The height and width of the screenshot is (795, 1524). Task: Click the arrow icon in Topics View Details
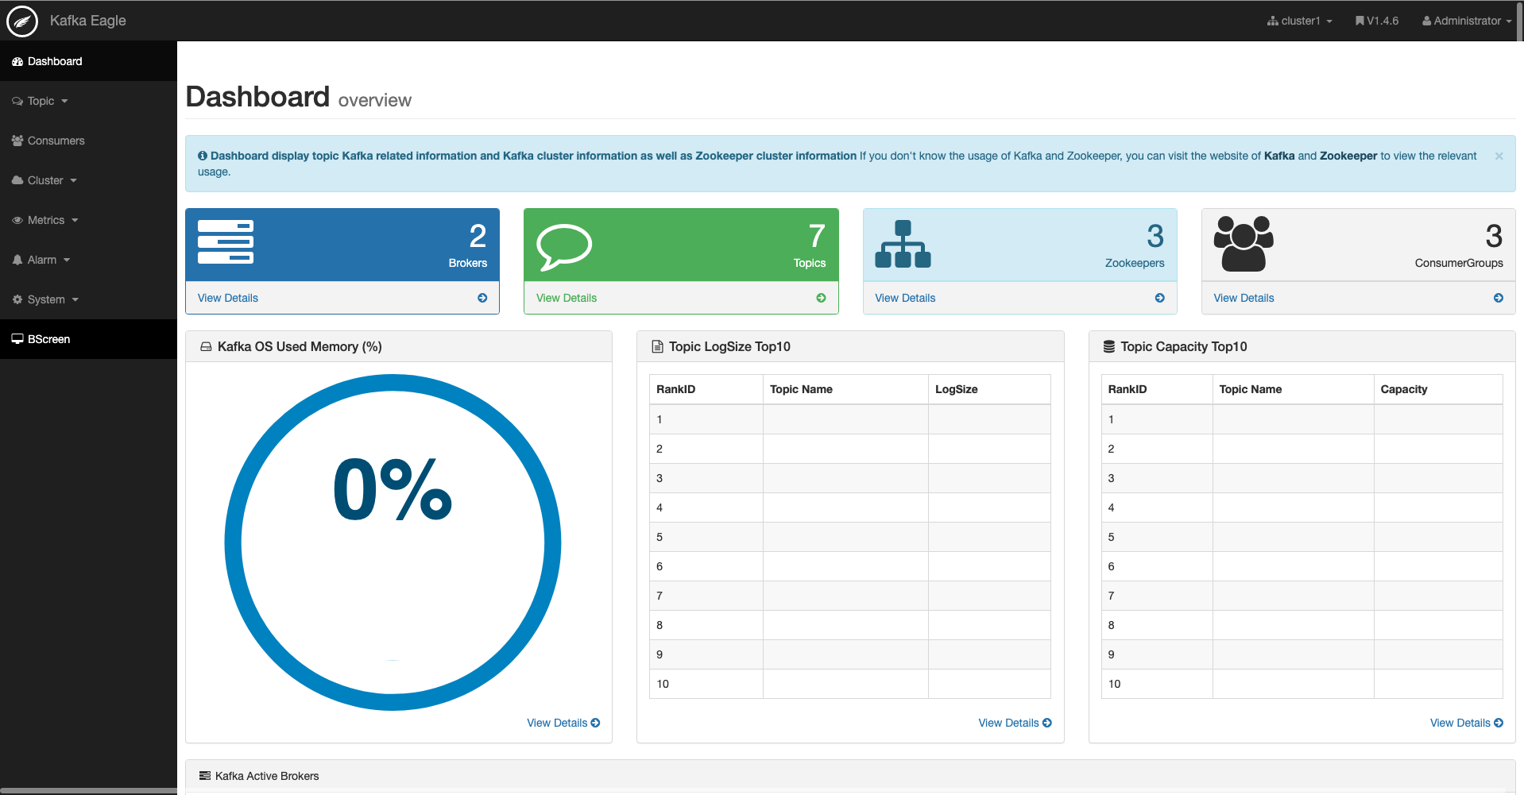click(821, 298)
